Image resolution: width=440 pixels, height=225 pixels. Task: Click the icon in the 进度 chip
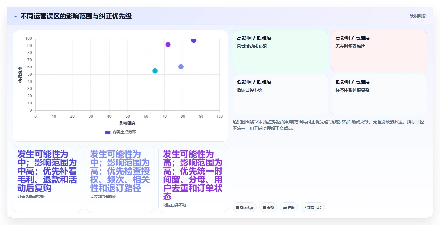pyautogui.click(x=285, y=208)
